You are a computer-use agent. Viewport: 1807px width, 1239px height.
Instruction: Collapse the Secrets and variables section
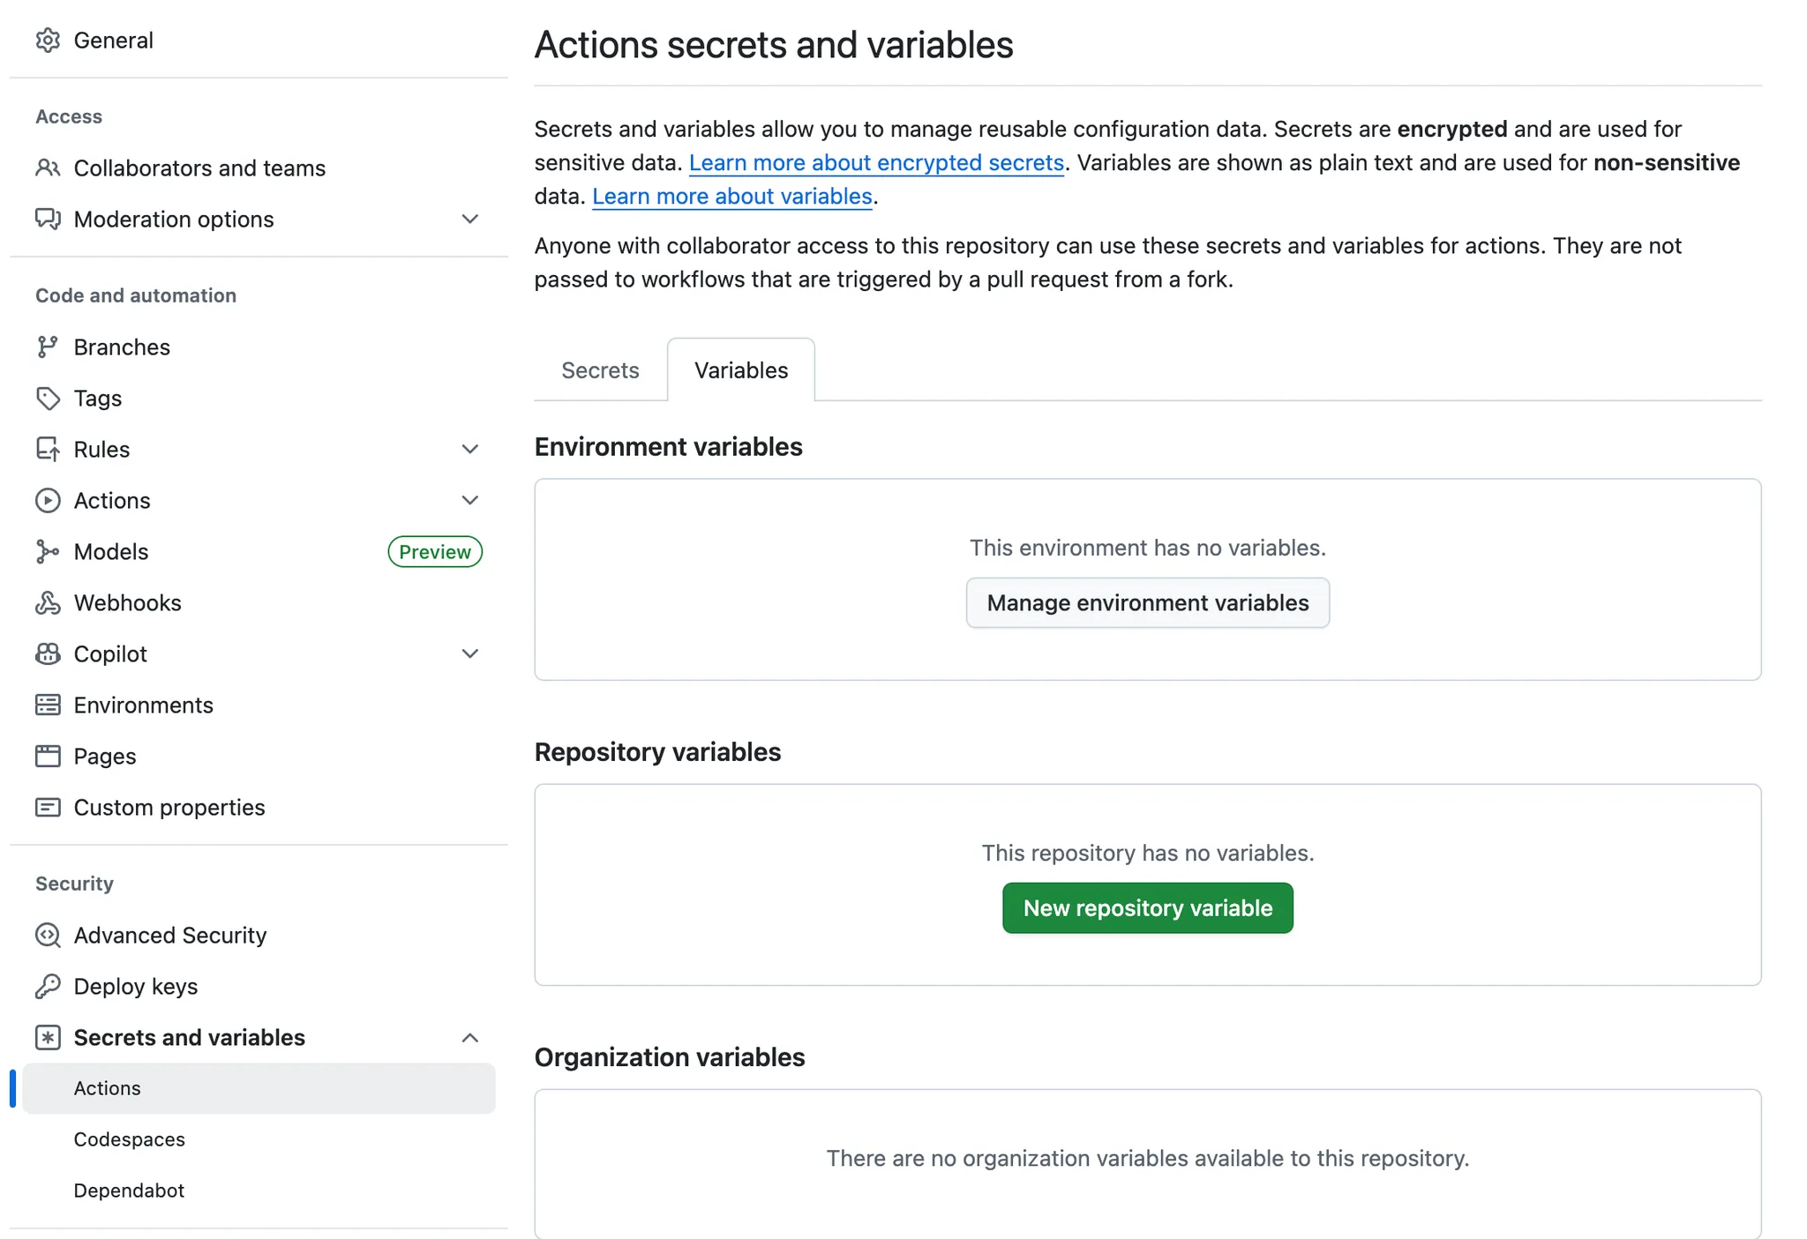pos(470,1038)
